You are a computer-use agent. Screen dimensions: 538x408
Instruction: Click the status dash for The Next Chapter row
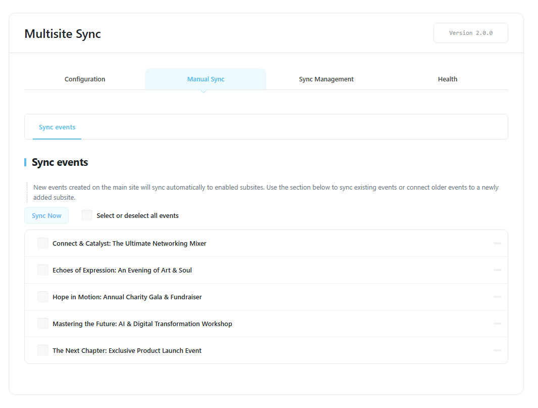click(x=498, y=350)
